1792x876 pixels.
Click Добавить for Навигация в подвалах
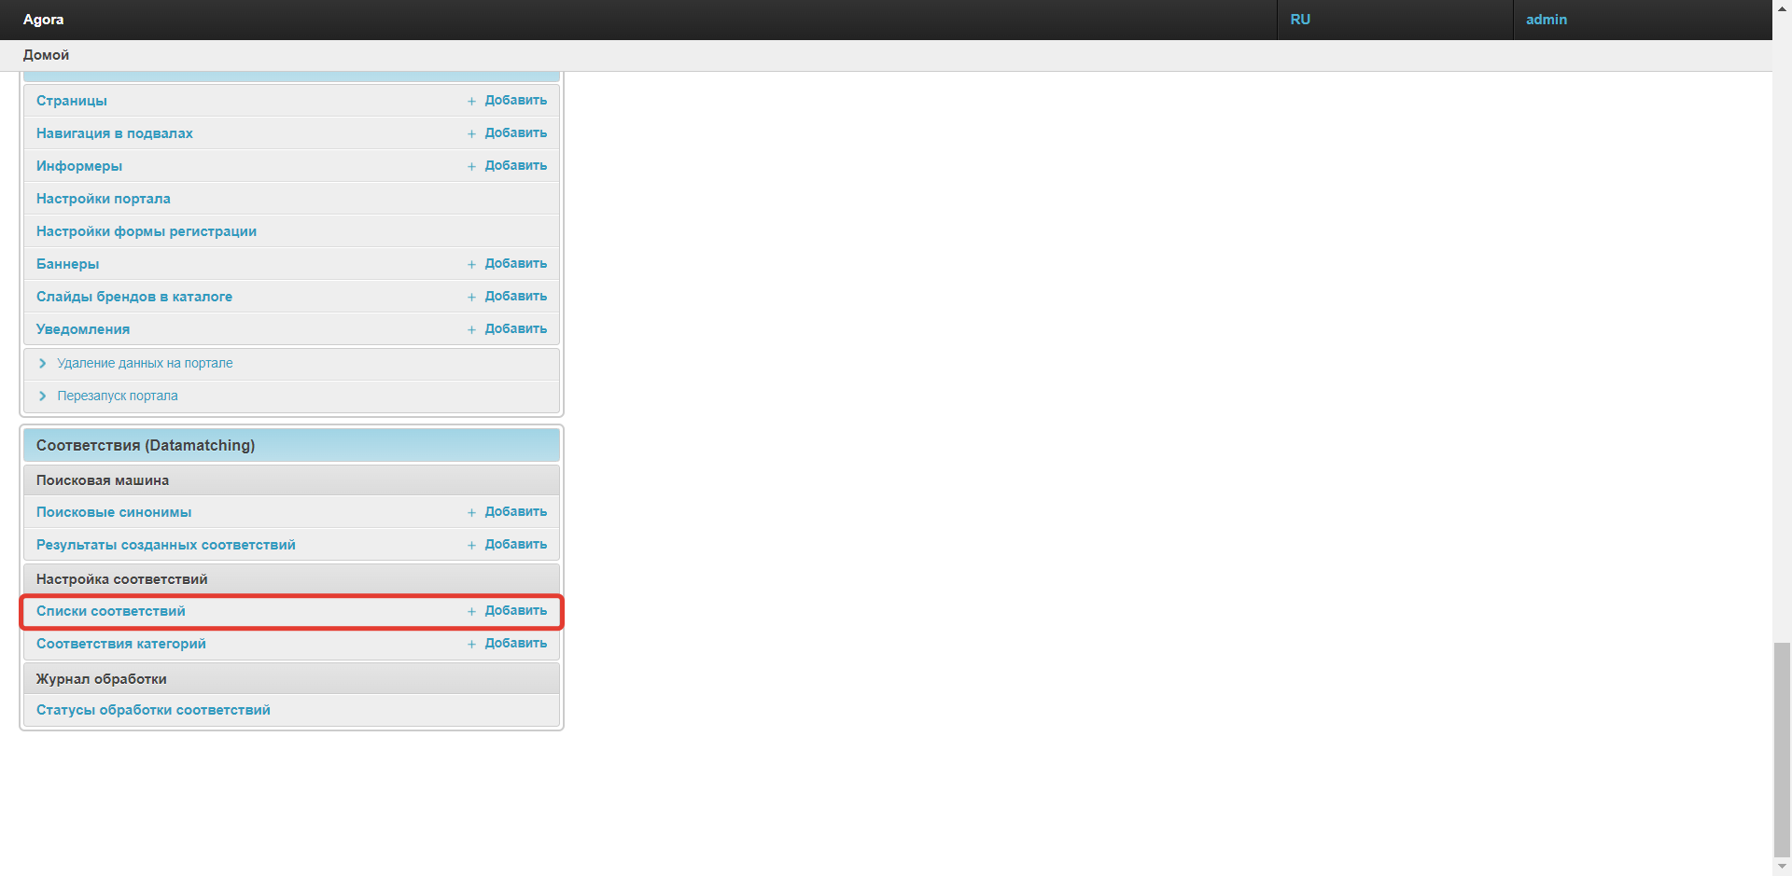click(x=515, y=133)
